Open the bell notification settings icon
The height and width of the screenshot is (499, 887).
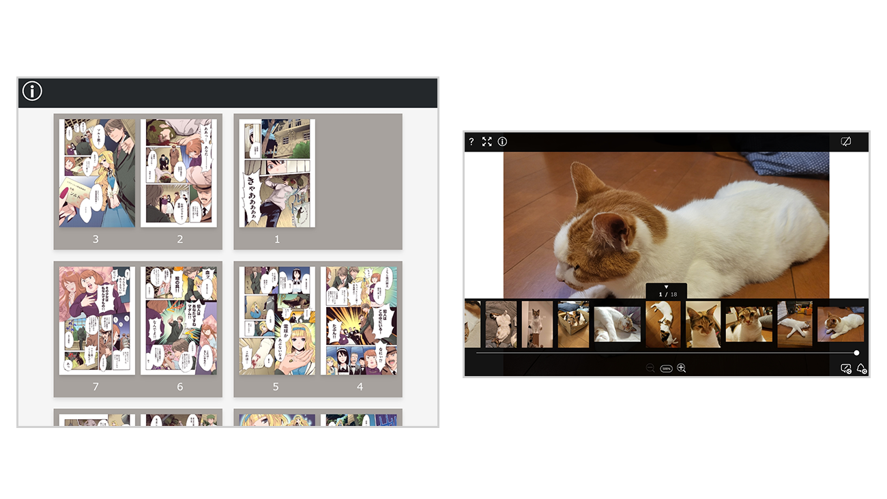coord(862,369)
